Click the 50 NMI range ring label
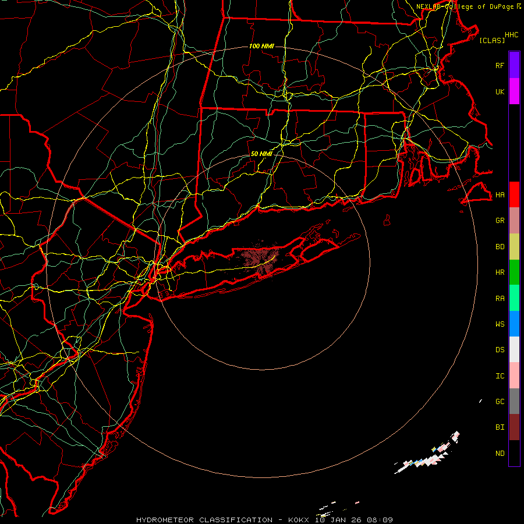Image resolution: width=524 pixels, height=524 pixels. pyautogui.click(x=261, y=154)
